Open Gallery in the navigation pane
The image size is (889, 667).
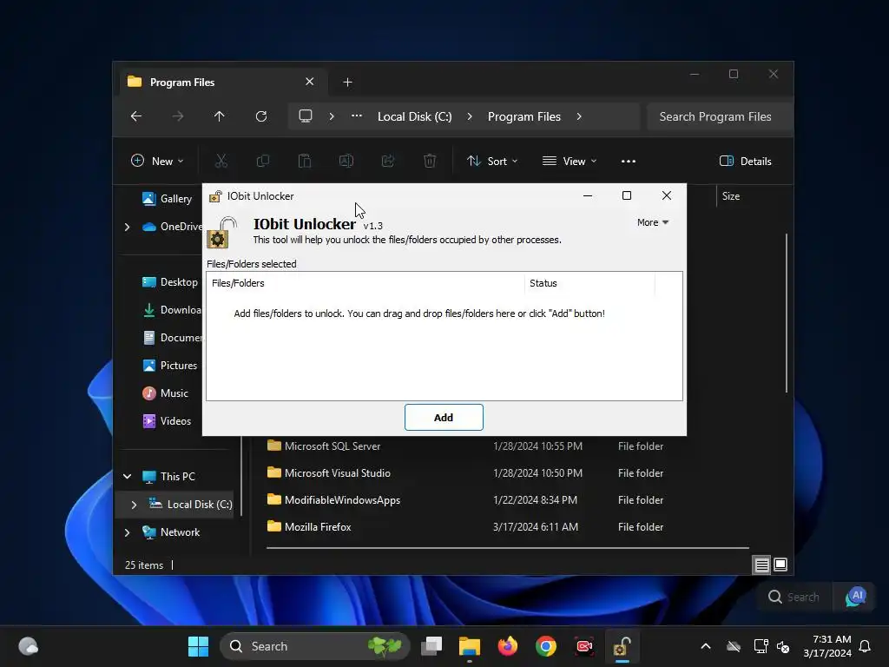[x=167, y=199]
